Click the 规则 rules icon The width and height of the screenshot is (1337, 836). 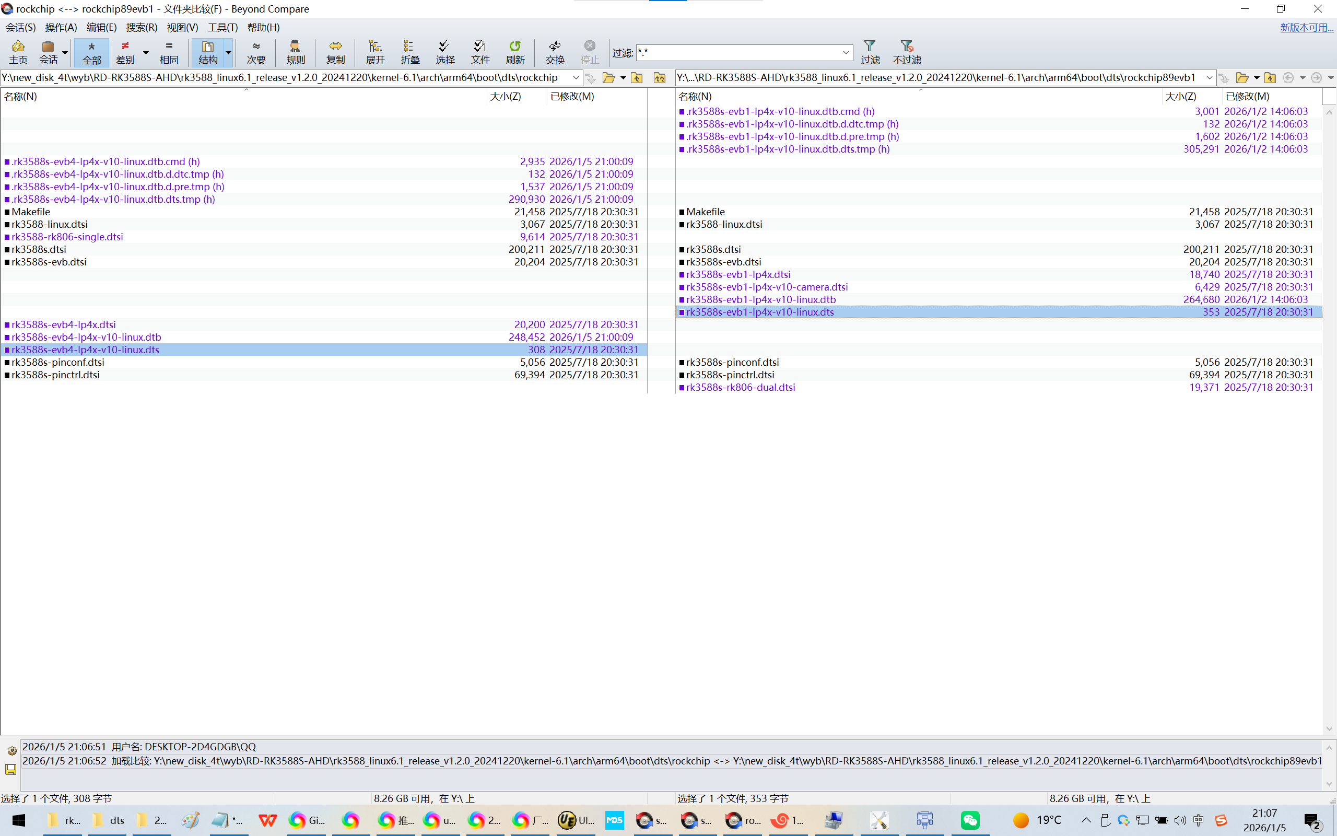(x=295, y=52)
